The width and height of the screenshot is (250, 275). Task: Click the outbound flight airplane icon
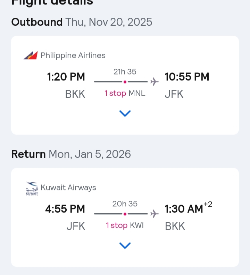[154, 81]
